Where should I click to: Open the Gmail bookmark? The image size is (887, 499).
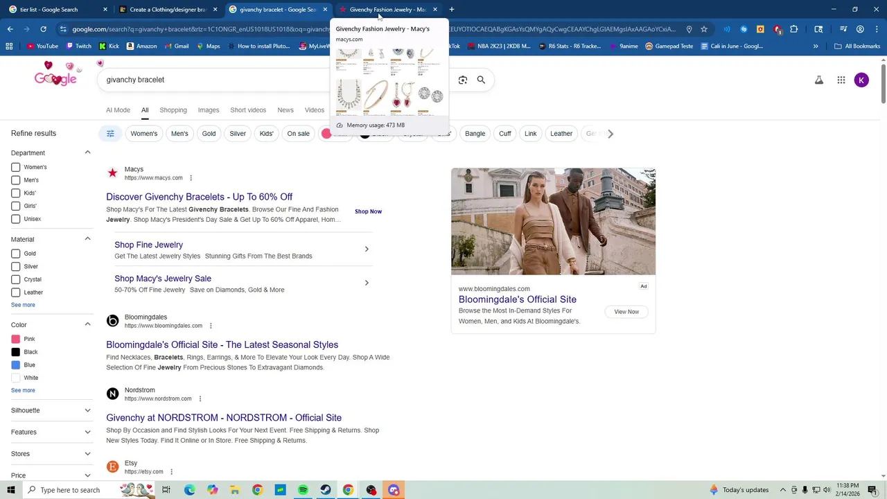176,46
